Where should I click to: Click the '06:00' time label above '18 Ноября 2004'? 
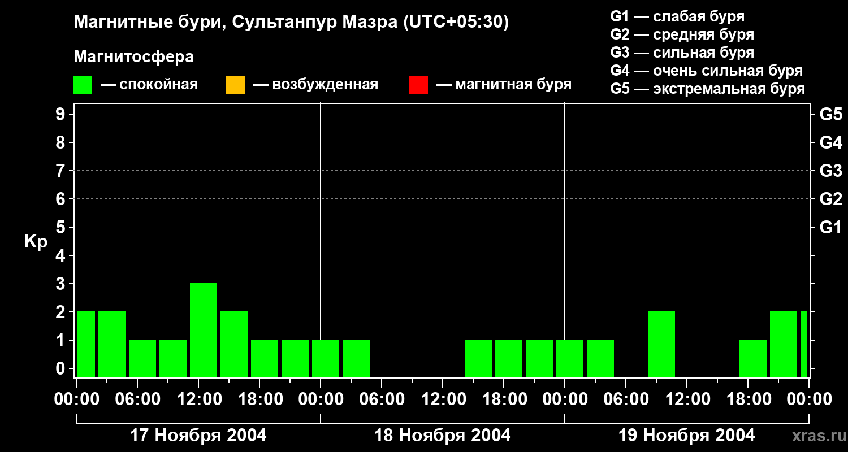tap(382, 399)
